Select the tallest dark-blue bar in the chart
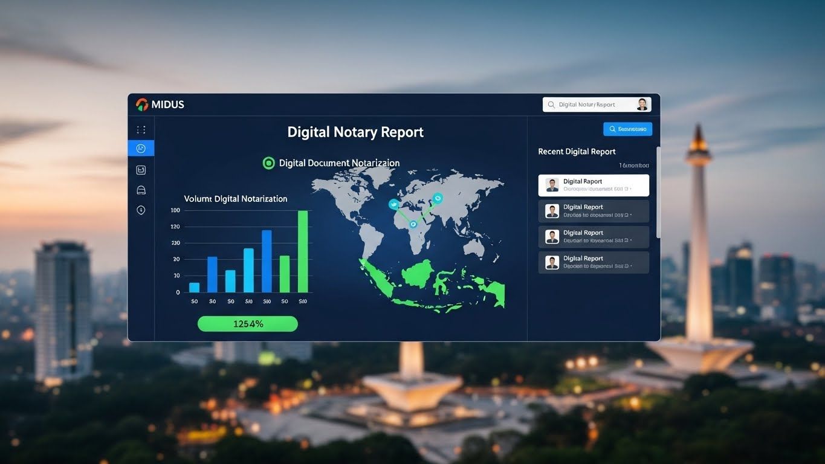 pyautogui.click(x=267, y=262)
